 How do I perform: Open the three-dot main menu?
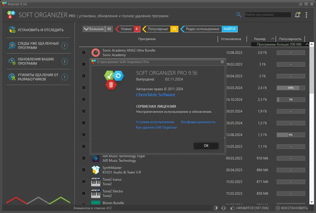click(306, 15)
